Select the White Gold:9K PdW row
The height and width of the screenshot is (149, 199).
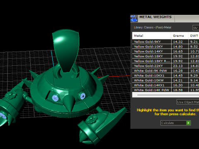point(165,71)
